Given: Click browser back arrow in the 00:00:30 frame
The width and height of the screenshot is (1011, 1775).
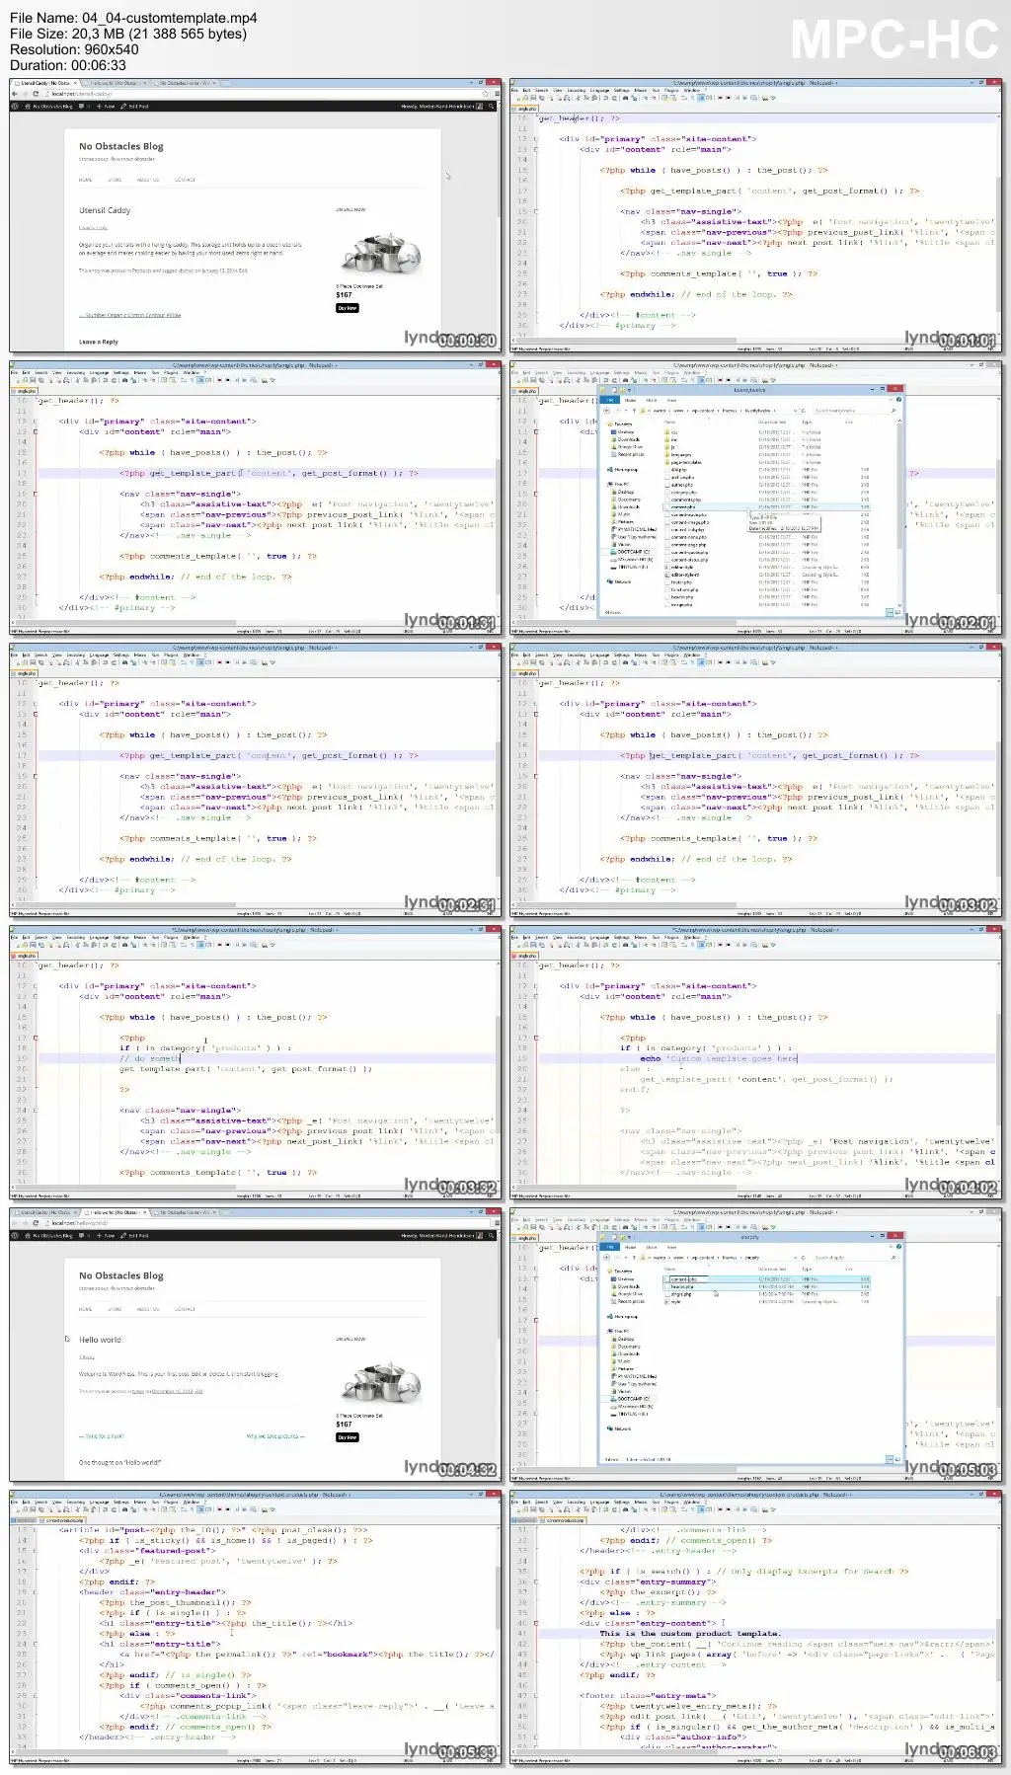Looking at the screenshot, I should pyautogui.click(x=15, y=94).
